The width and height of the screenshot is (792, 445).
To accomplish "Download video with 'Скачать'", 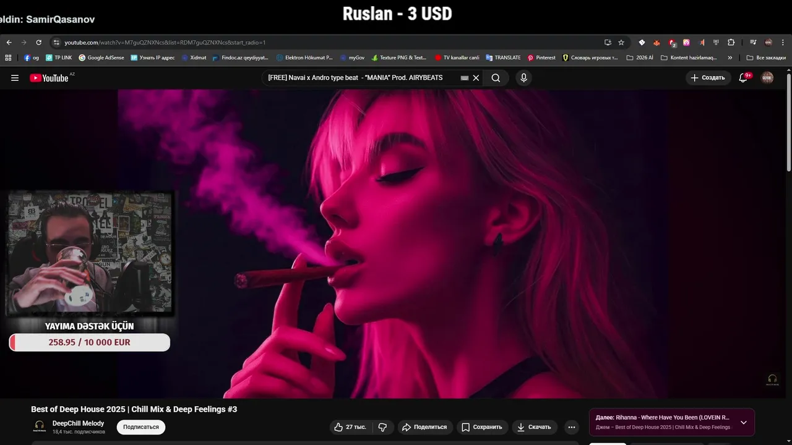I will pyautogui.click(x=535, y=427).
